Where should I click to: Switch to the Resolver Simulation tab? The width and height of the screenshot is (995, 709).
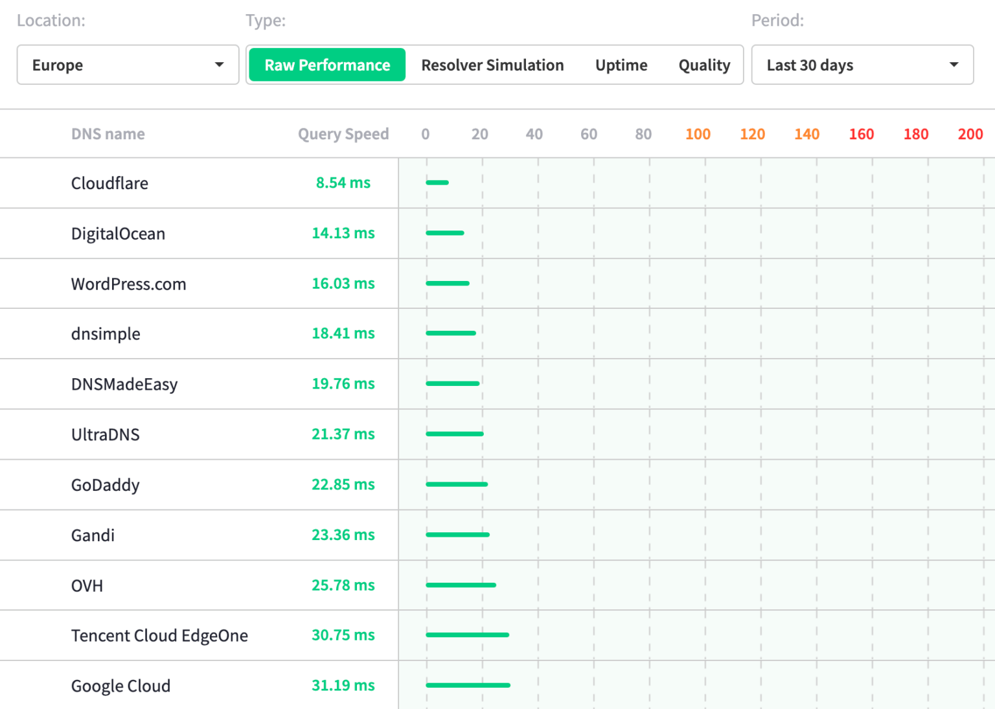click(x=492, y=65)
